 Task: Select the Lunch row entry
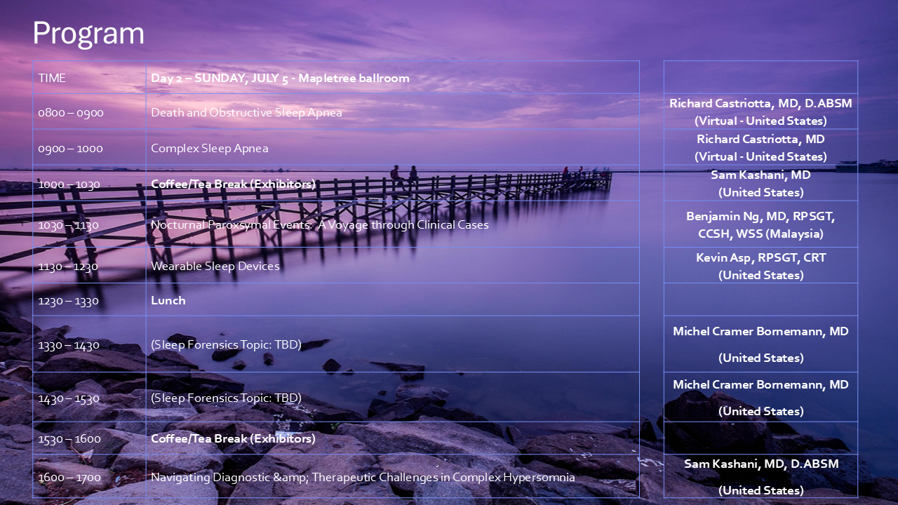coord(168,300)
